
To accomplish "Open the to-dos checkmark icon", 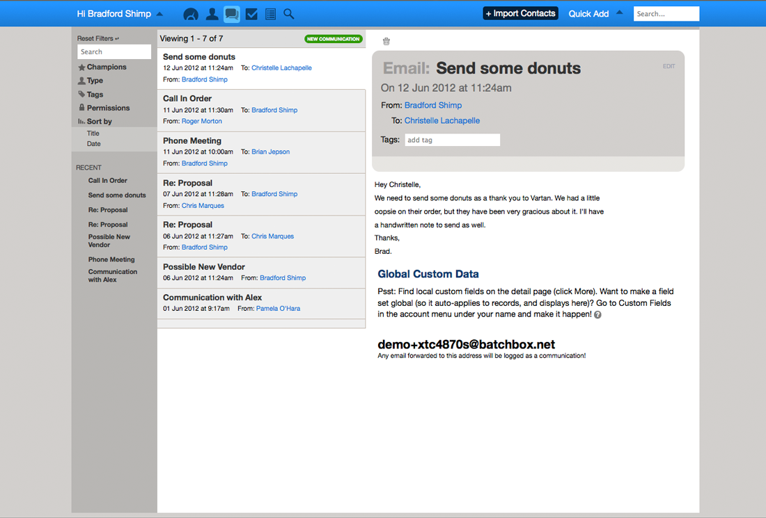I will pos(251,14).
